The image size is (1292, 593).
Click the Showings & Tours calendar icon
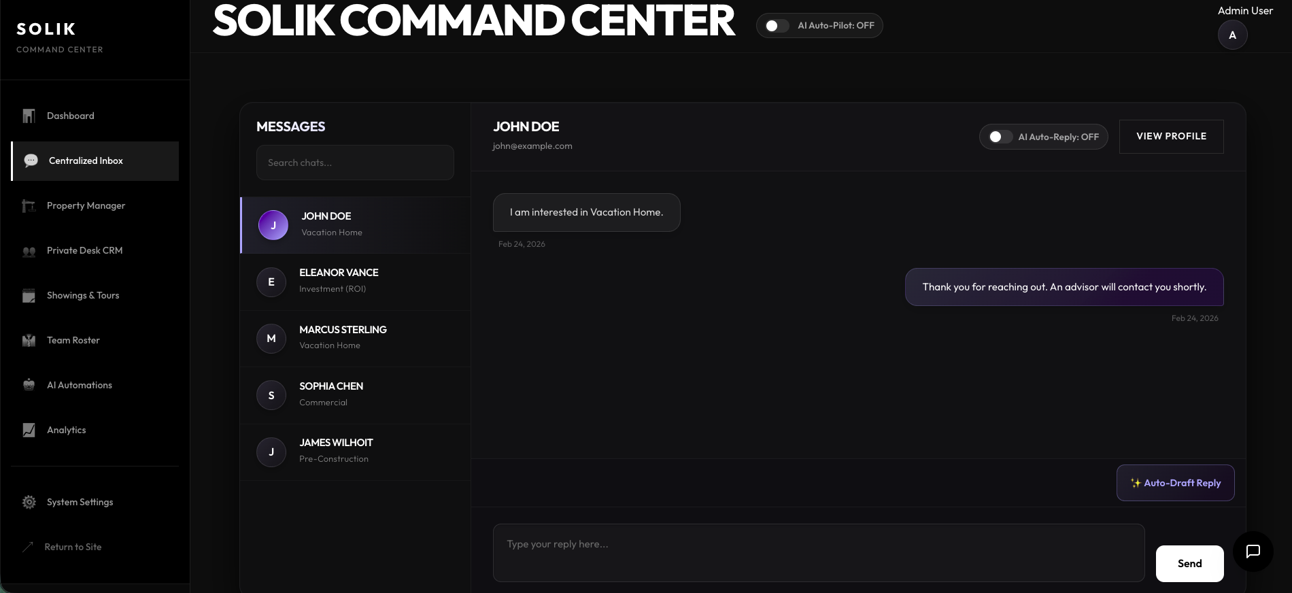click(x=29, y=296)
